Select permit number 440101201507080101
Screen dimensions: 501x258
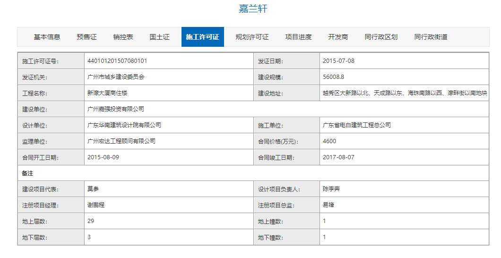(x=117, y=60)
